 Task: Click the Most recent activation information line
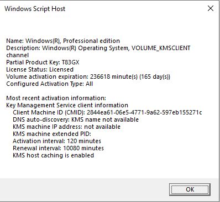click(56, 98)
